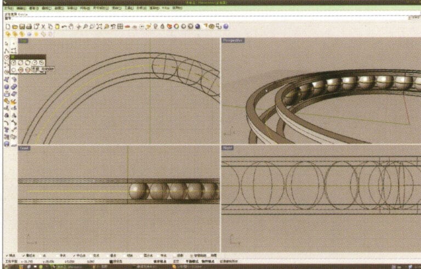
Task: Click the Undo arrow icon
Action: tap(64, 26)
